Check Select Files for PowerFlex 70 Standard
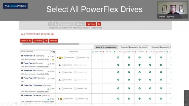 click(x=63, y=89)
